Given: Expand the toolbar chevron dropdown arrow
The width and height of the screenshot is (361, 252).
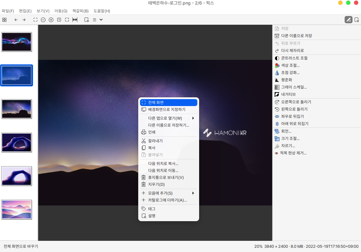Looking at the screenshot, I should click(x=101, y=20).
